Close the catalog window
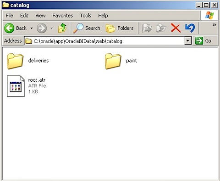The height and width of the screenshot is (181, 220). point(214,5)
